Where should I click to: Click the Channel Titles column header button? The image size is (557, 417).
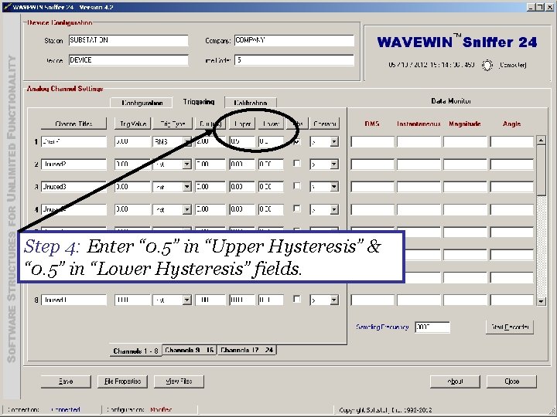tap(73, 124)
